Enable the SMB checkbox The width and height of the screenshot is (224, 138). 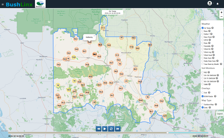pos(202,84)
